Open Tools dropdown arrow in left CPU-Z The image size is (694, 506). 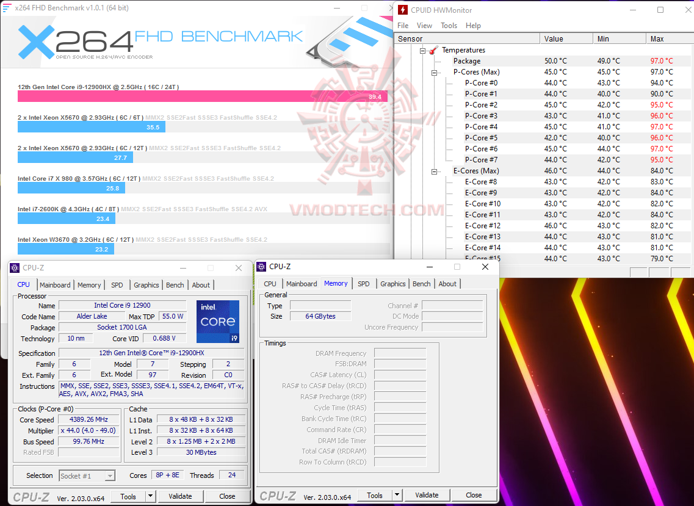pyautogui.click(x=151, y=496)
